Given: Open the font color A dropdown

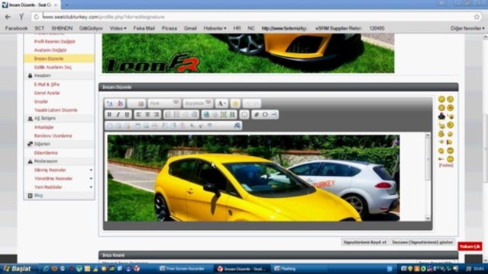Looking at the screenshot, I should [221, 104].
